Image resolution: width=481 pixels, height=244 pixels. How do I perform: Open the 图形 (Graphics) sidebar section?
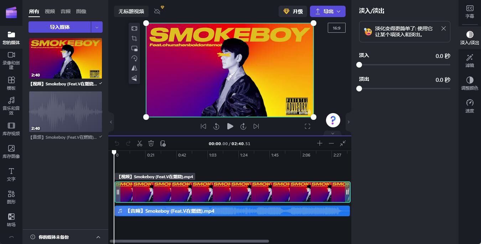coord(11,197)
